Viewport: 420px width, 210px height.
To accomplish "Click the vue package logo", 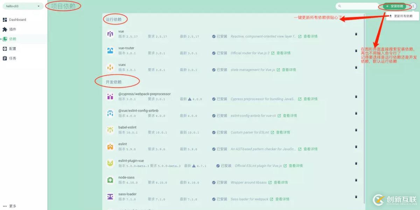I will pyautogui.click(x=110, y=34).
